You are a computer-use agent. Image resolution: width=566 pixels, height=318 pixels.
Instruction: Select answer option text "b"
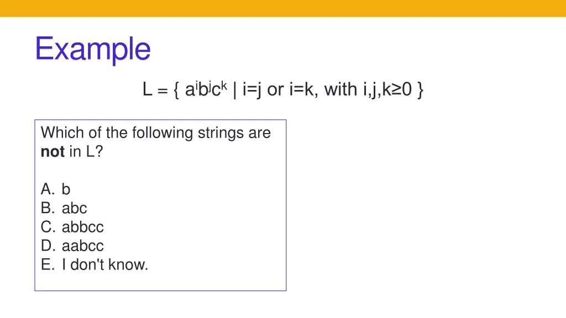tap(66, 189)
